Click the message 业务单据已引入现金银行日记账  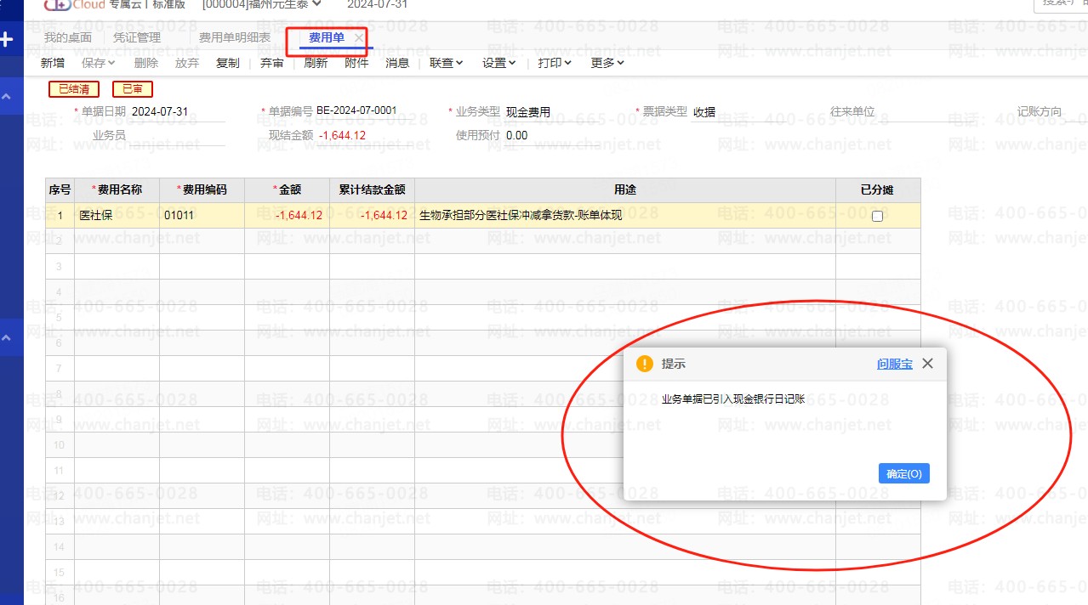click(x=733, y=399)
